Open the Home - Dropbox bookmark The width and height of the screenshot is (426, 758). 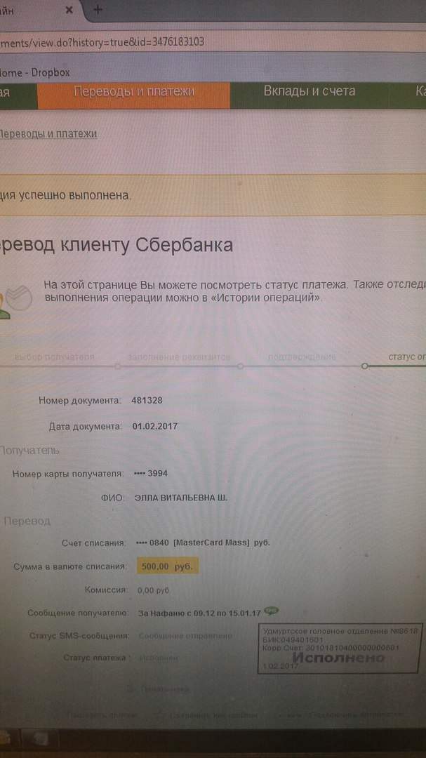[x=35, y=72]
